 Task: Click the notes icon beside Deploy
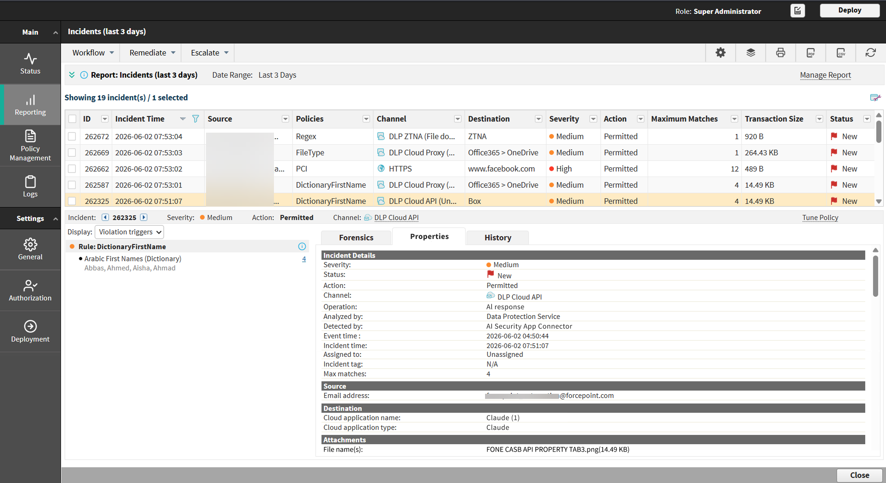point(798,11)
